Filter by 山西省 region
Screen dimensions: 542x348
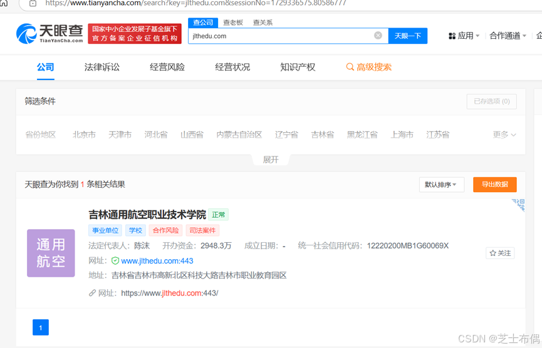pyautogui.click(x=192, y=135)
